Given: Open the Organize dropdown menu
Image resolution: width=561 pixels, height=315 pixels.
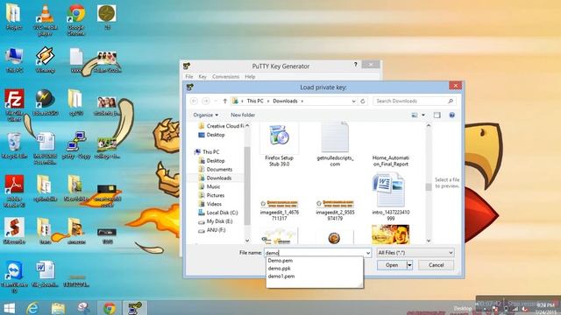Looking at the screenshot, I should pyautogui.click(x=205, y=115).
